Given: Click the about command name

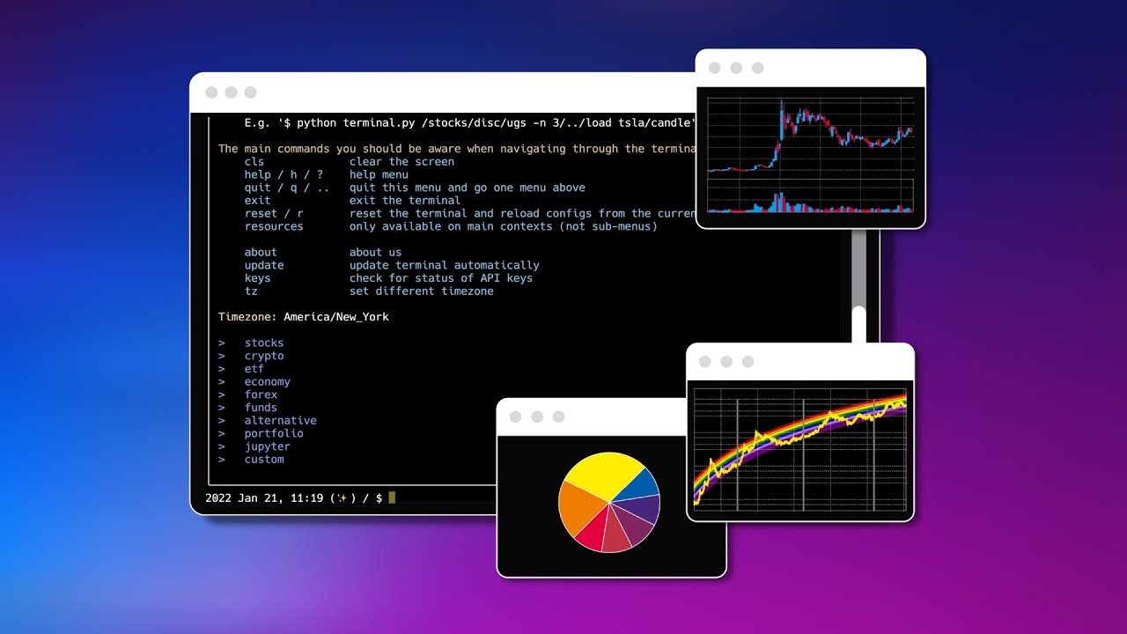Looking at the screenshot, I should pos(261,252).
